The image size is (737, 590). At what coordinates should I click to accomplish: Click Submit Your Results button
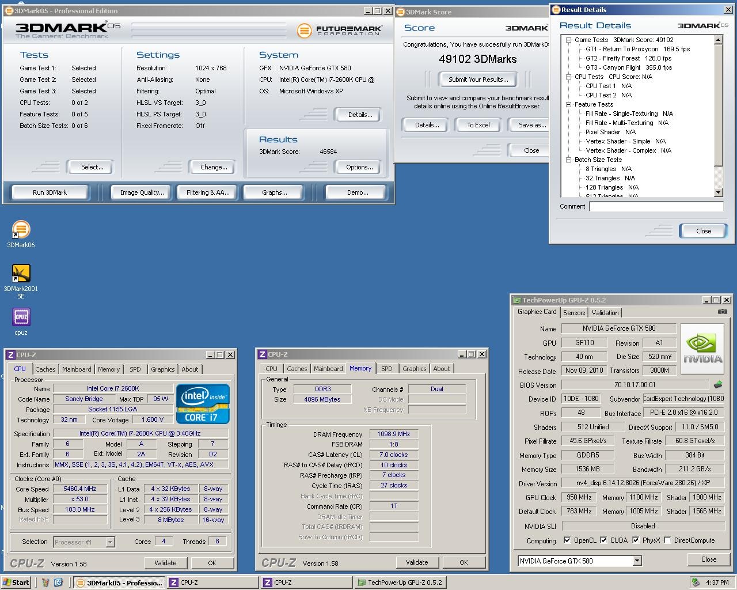click(x=478, y=80)
